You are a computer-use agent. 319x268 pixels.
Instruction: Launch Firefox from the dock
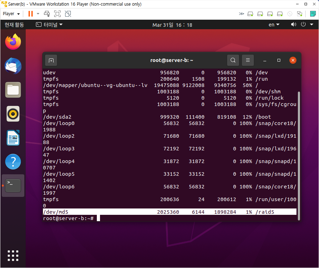[13, 42]
